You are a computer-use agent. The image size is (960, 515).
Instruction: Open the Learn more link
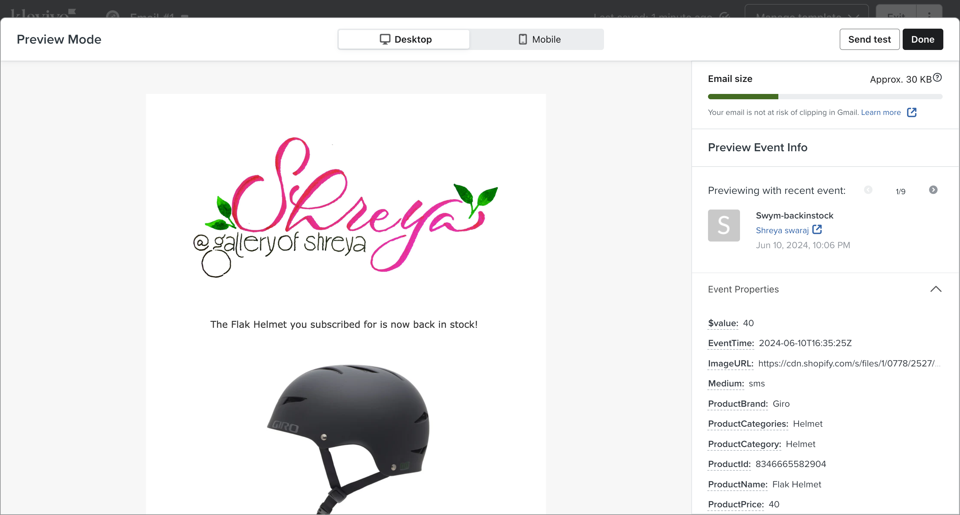[x=881, y=113]
